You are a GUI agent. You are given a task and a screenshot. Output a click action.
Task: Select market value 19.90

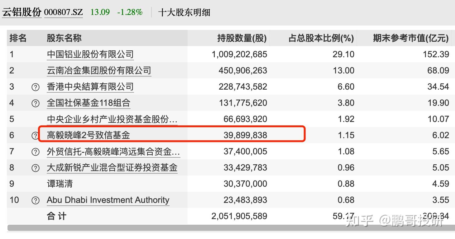(438, 103)
